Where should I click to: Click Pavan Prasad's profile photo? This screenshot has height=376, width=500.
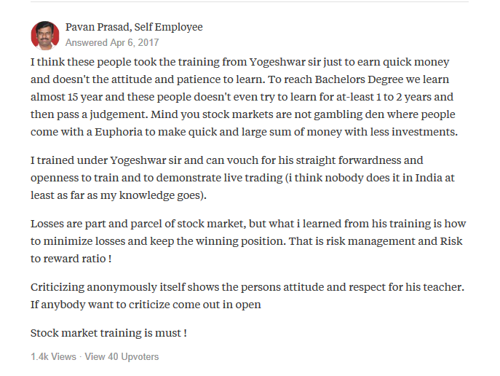click(x=45, y=36)
